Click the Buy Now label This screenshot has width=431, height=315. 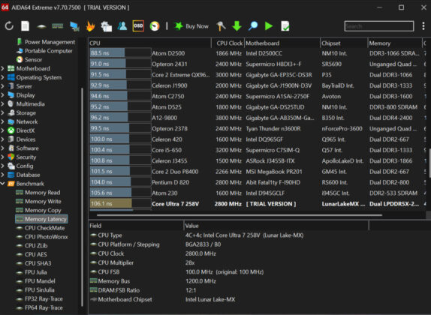coord(197,26)
